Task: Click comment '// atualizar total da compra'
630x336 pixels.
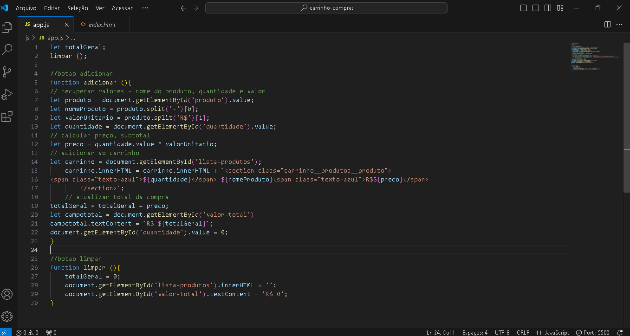Action: [x=117, y=197]
